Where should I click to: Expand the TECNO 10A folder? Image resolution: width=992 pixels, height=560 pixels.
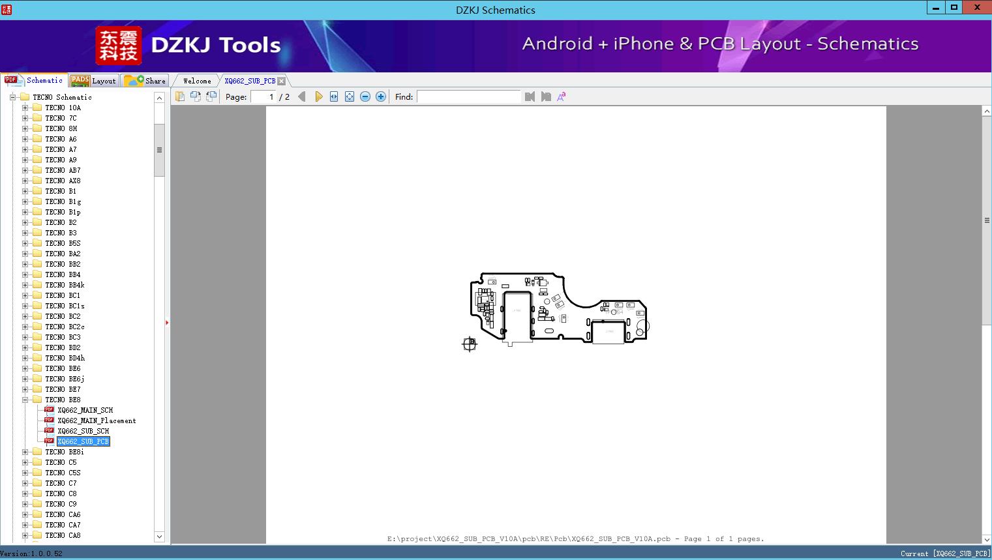coord(25,108)
